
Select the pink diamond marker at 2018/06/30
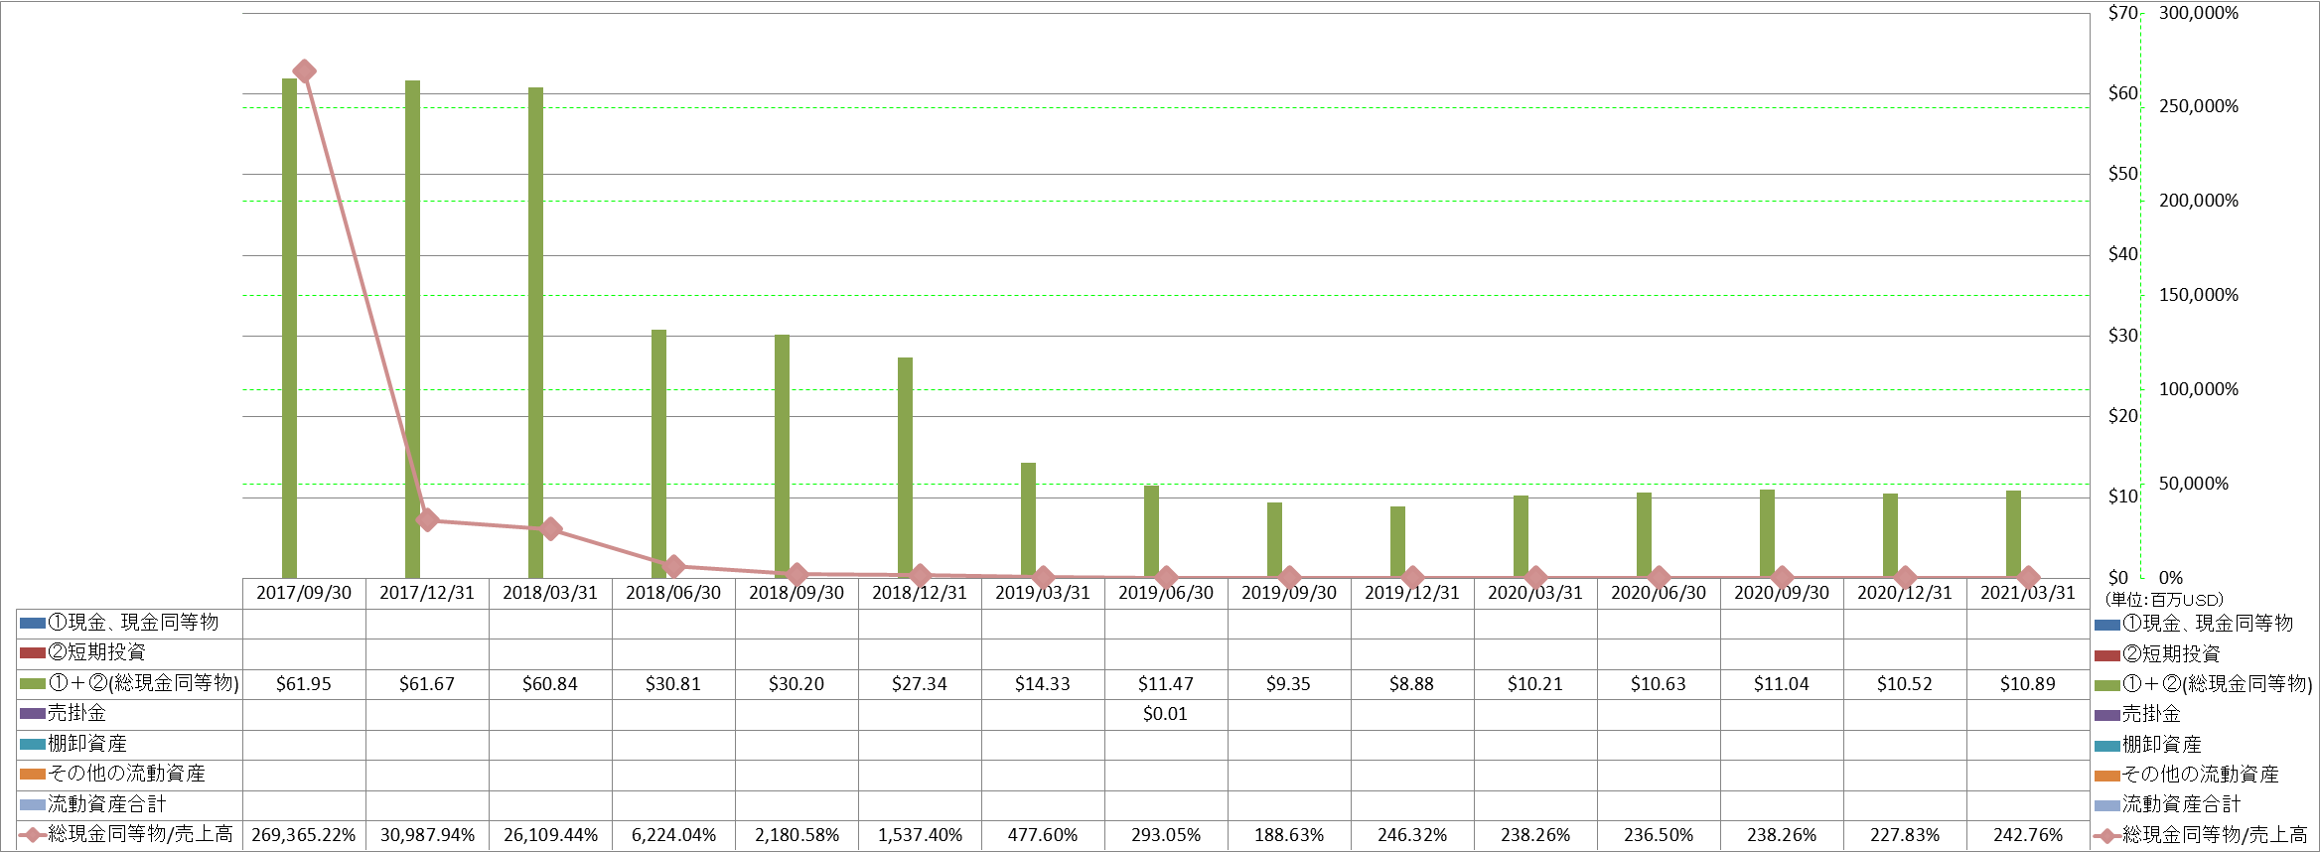[x=674, y=566]
